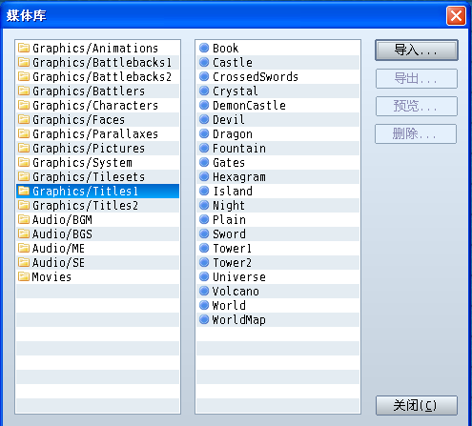This screenshot has height=426, width=472.
Task: Select the World entry
Action: coord(277,305)
